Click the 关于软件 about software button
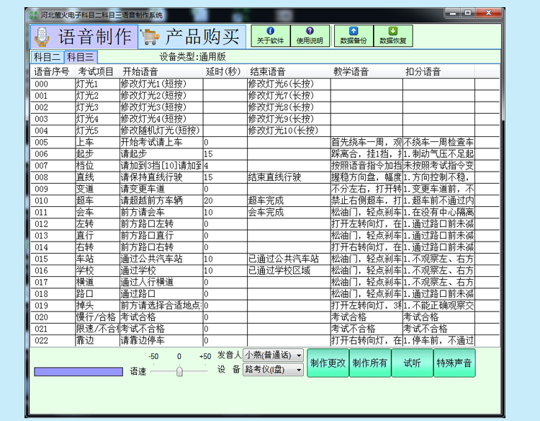540x421 pixels. [270, 35]
